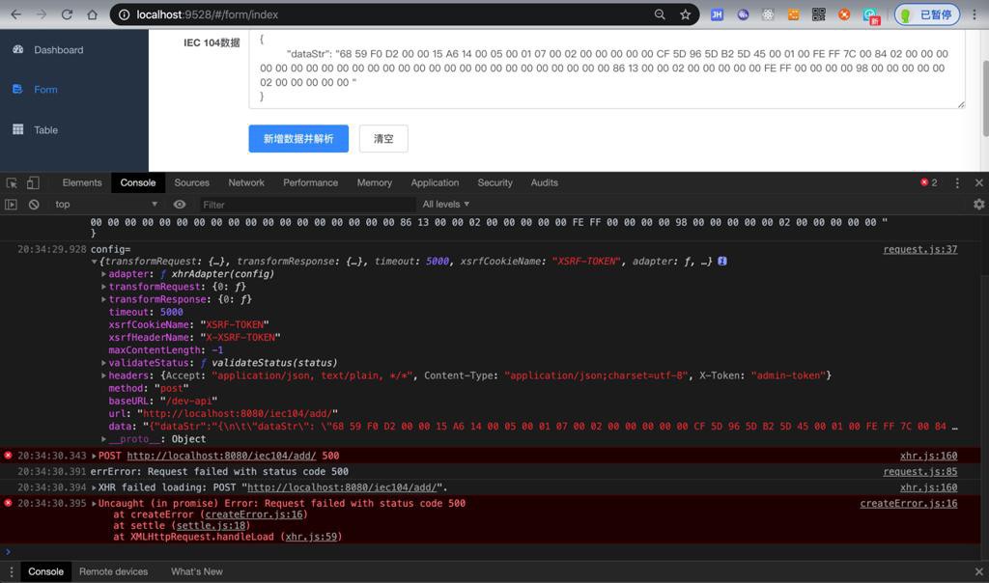Image resolution: width=989 pixels, height=583 pixels.
Task: Switch to the Elements tab
Action: pyautogui.click(x=82, y=182)
